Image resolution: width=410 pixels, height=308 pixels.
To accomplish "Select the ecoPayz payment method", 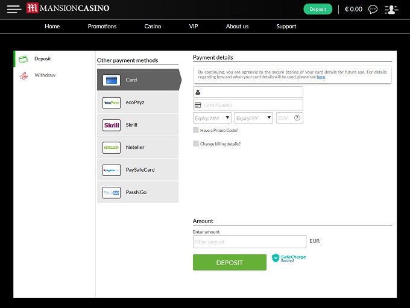I will 137,102.
